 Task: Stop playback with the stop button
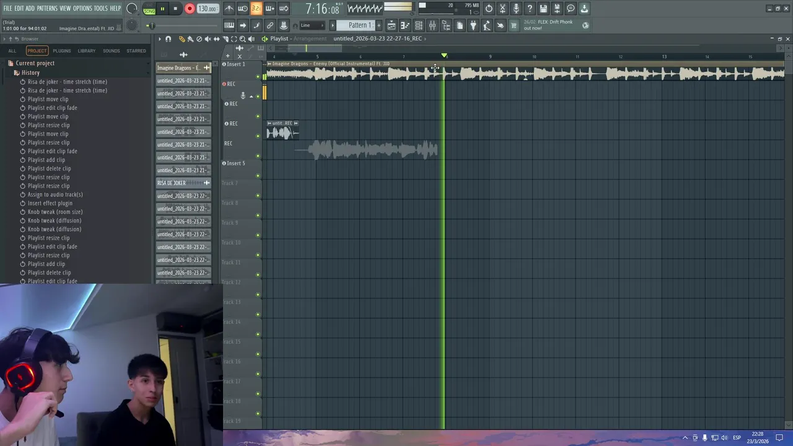(175, 9)
